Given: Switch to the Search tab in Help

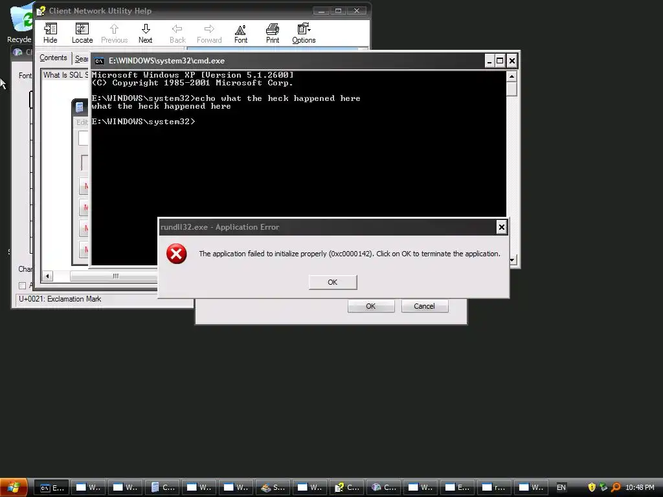Looking at the screenshot, I should [81, 59].
